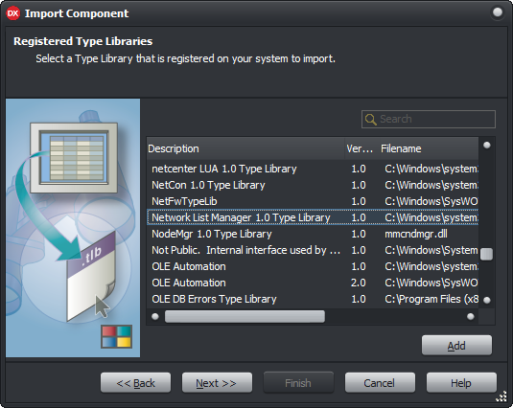The width and height of the screenshot is (513, 408).
Task: Click into the Search input field
Action: [x=429, y=119]
